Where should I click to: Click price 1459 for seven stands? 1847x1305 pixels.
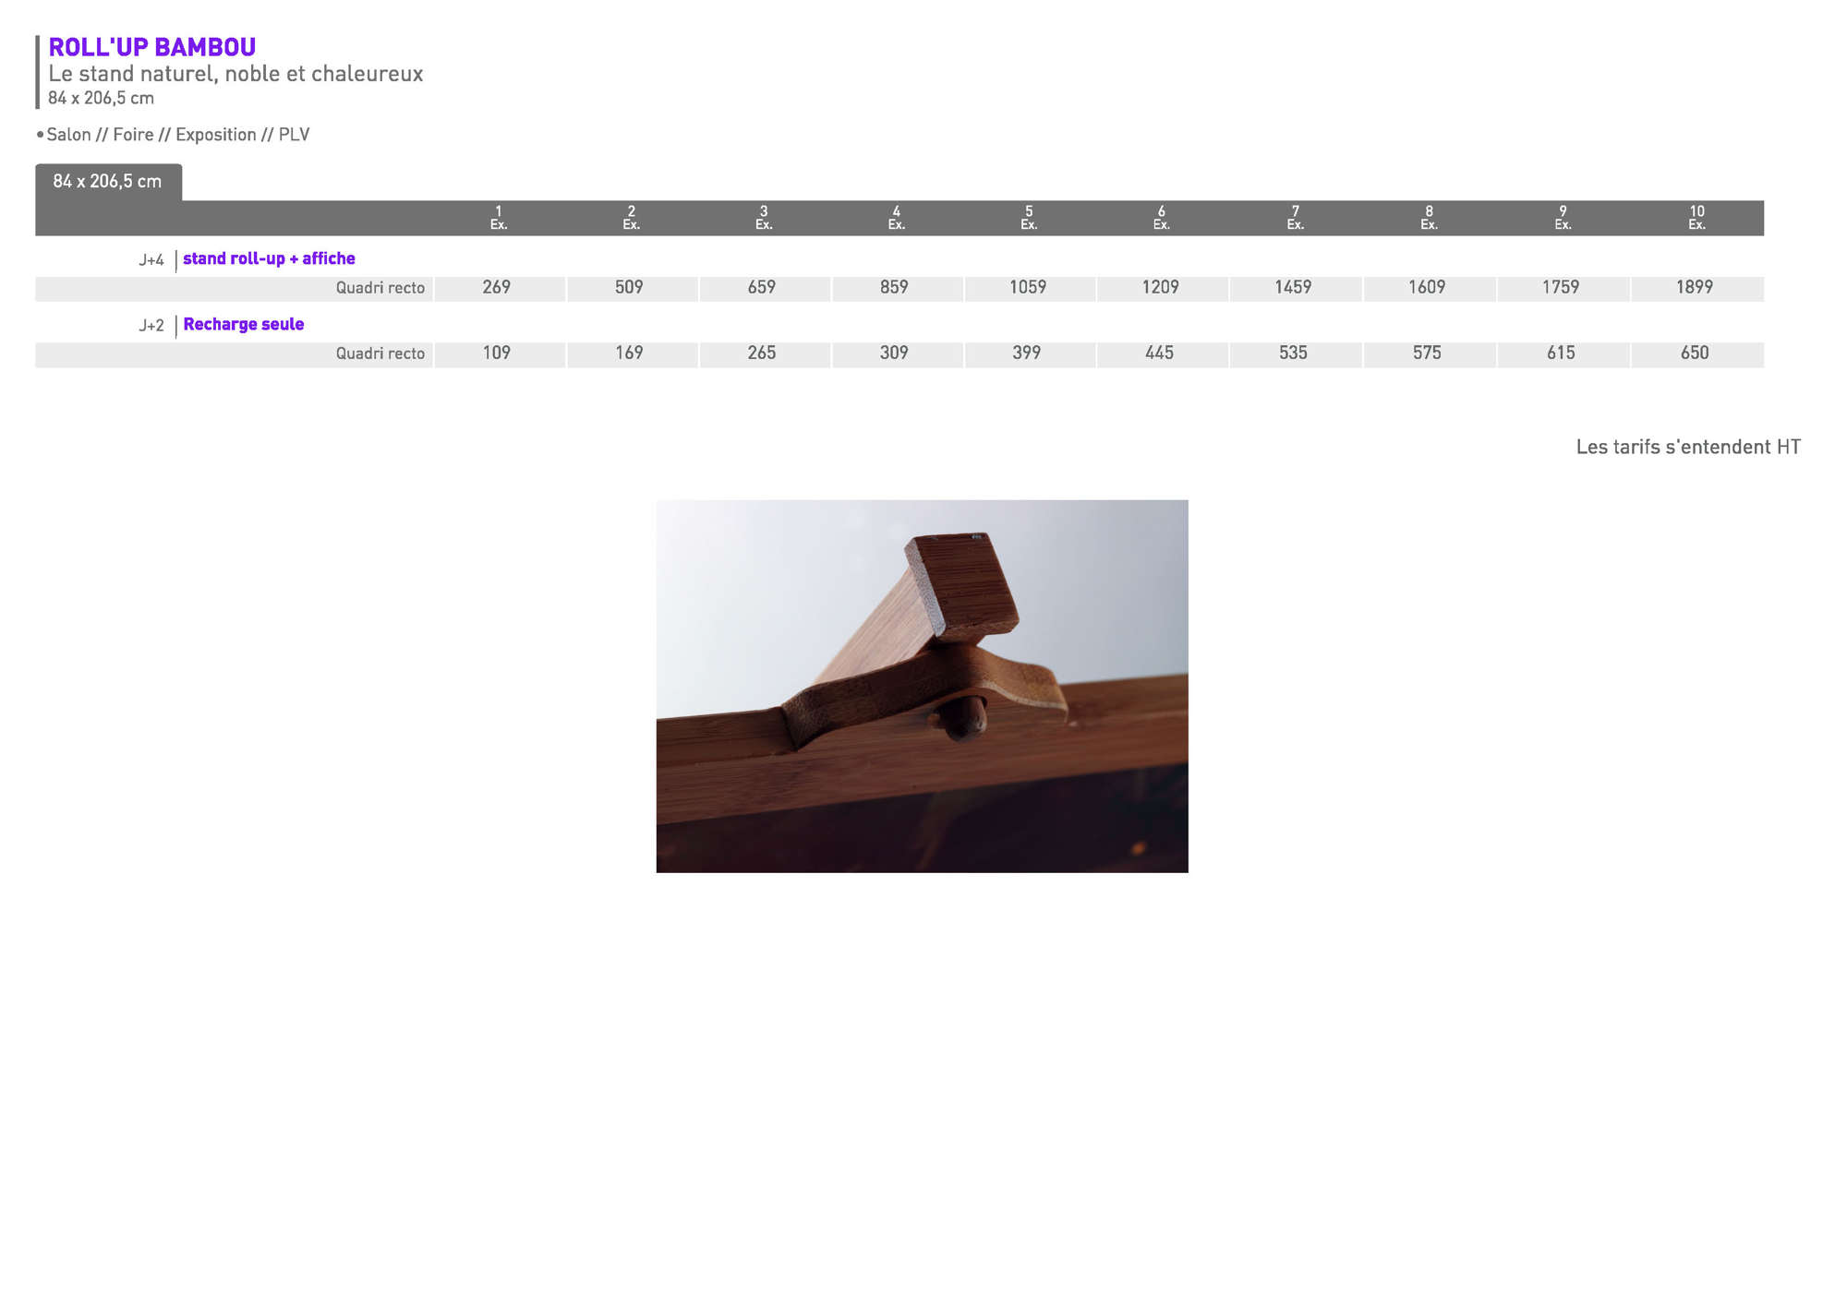click(x=1293, y=288)
